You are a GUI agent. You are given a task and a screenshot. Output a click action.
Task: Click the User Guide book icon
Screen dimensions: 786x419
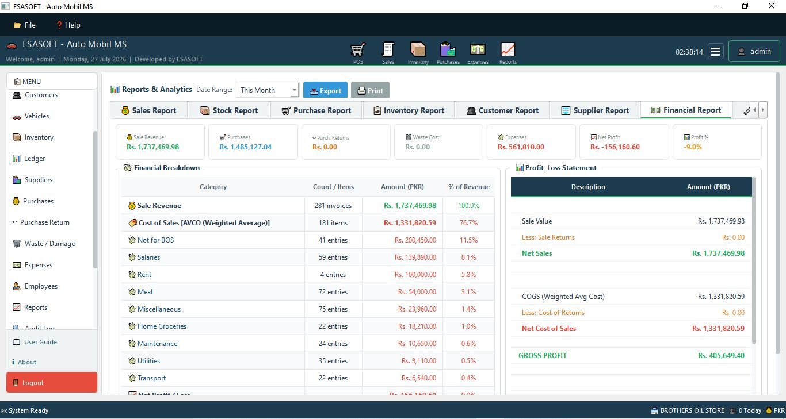(x=17, y=342)
